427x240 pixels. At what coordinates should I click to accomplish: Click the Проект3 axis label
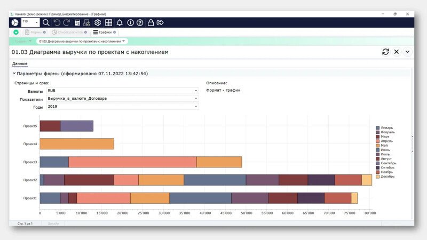tap(30, 162)
